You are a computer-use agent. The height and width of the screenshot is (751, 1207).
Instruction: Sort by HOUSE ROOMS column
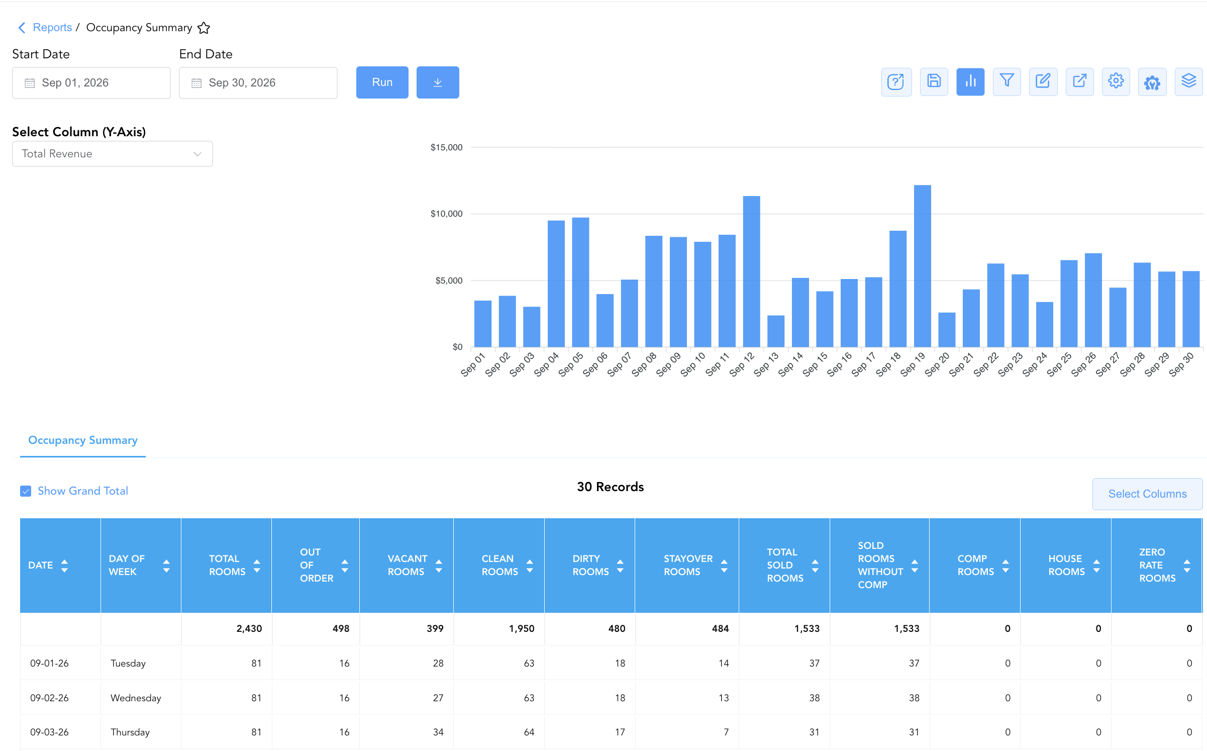(x=1096, y=566)
